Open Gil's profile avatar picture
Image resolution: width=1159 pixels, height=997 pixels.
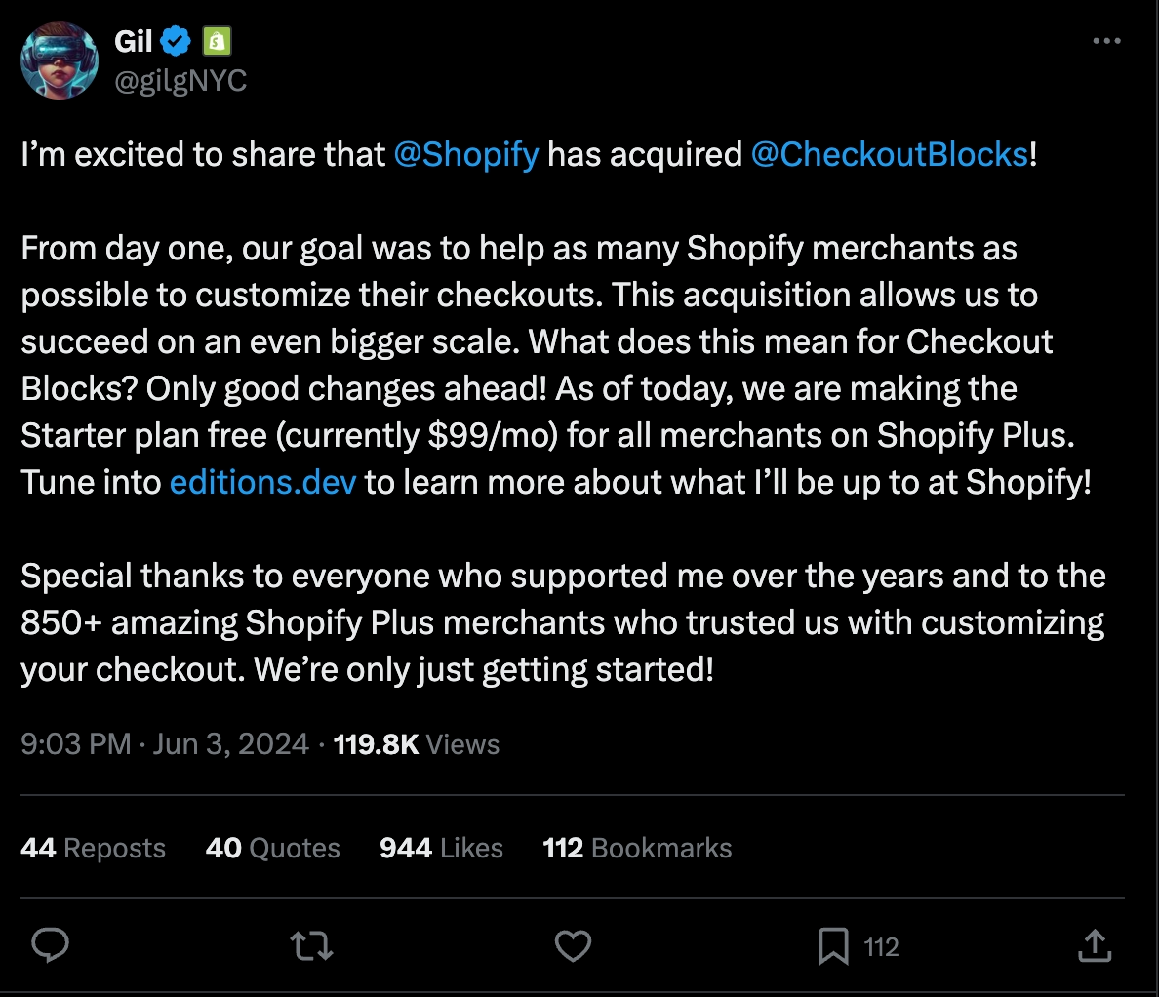tap(60, 60)
